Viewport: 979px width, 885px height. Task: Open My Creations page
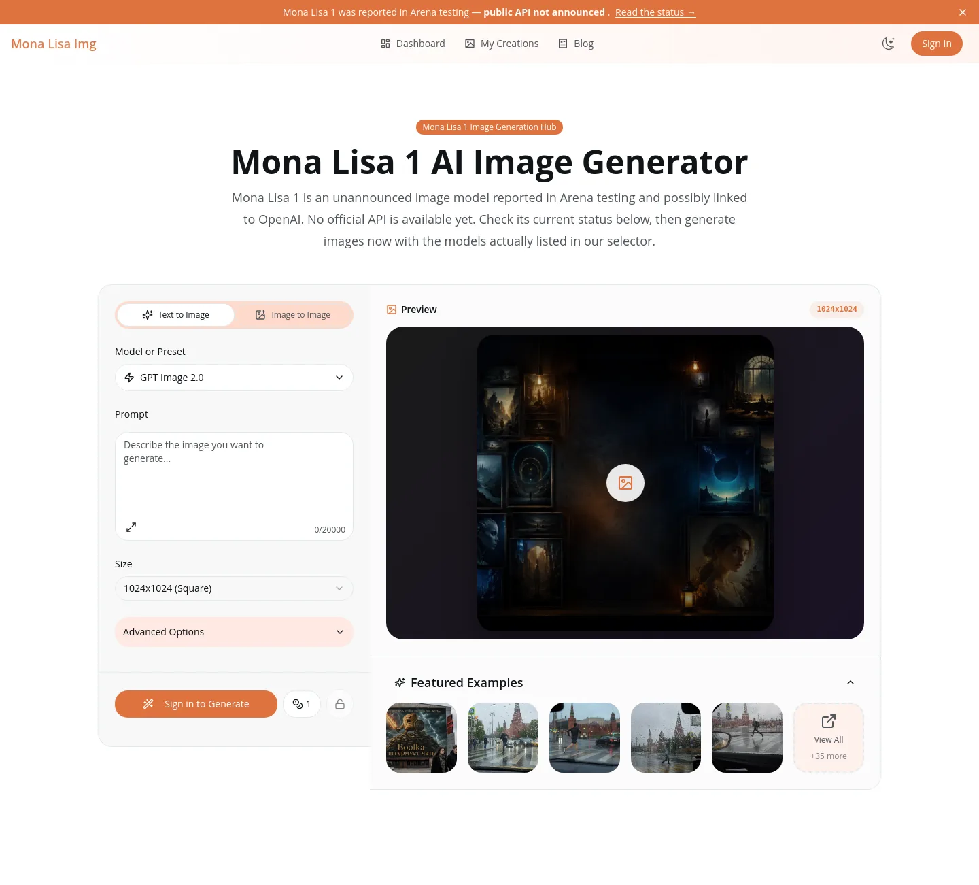pos(502,44)
